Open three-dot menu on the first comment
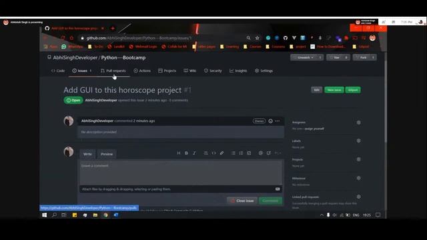Screen dimensions: 427x240 pos(278,121)
